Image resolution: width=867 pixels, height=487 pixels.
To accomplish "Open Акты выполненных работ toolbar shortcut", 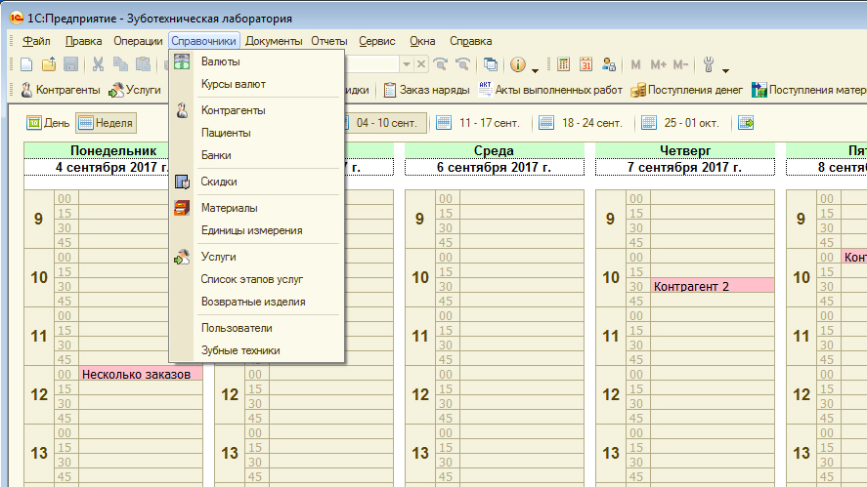I will point(549,90).
